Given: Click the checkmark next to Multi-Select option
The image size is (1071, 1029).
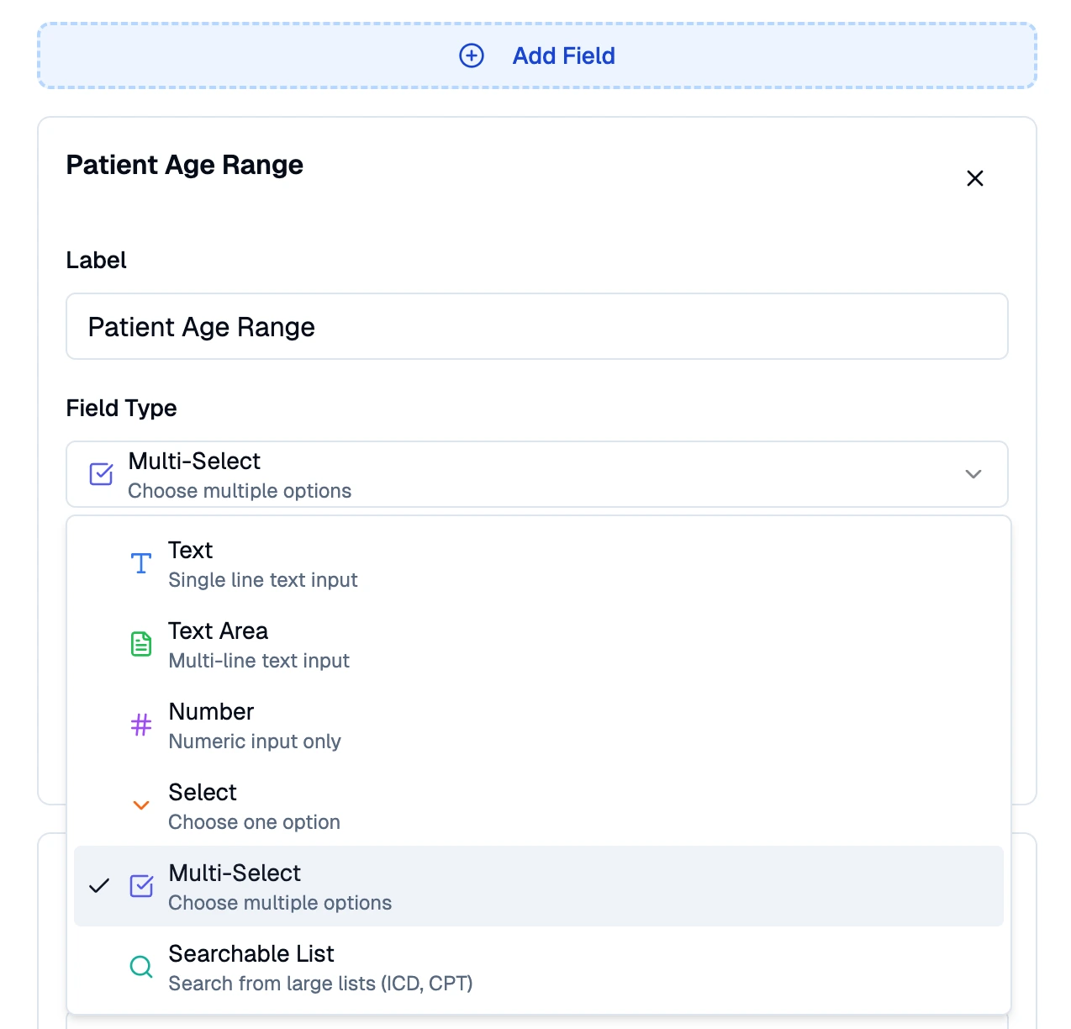Looking at the screenshot, I should pyautogui.click(x=99, y=886).
